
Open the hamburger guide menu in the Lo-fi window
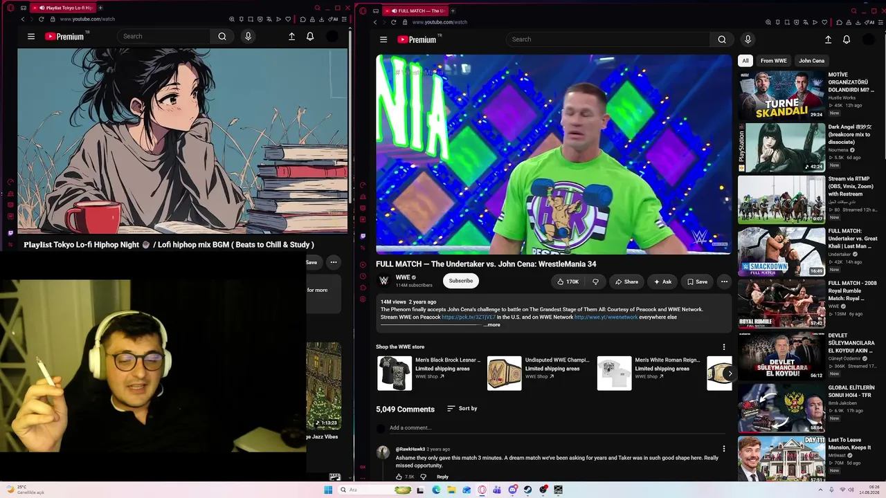[31, 37]
